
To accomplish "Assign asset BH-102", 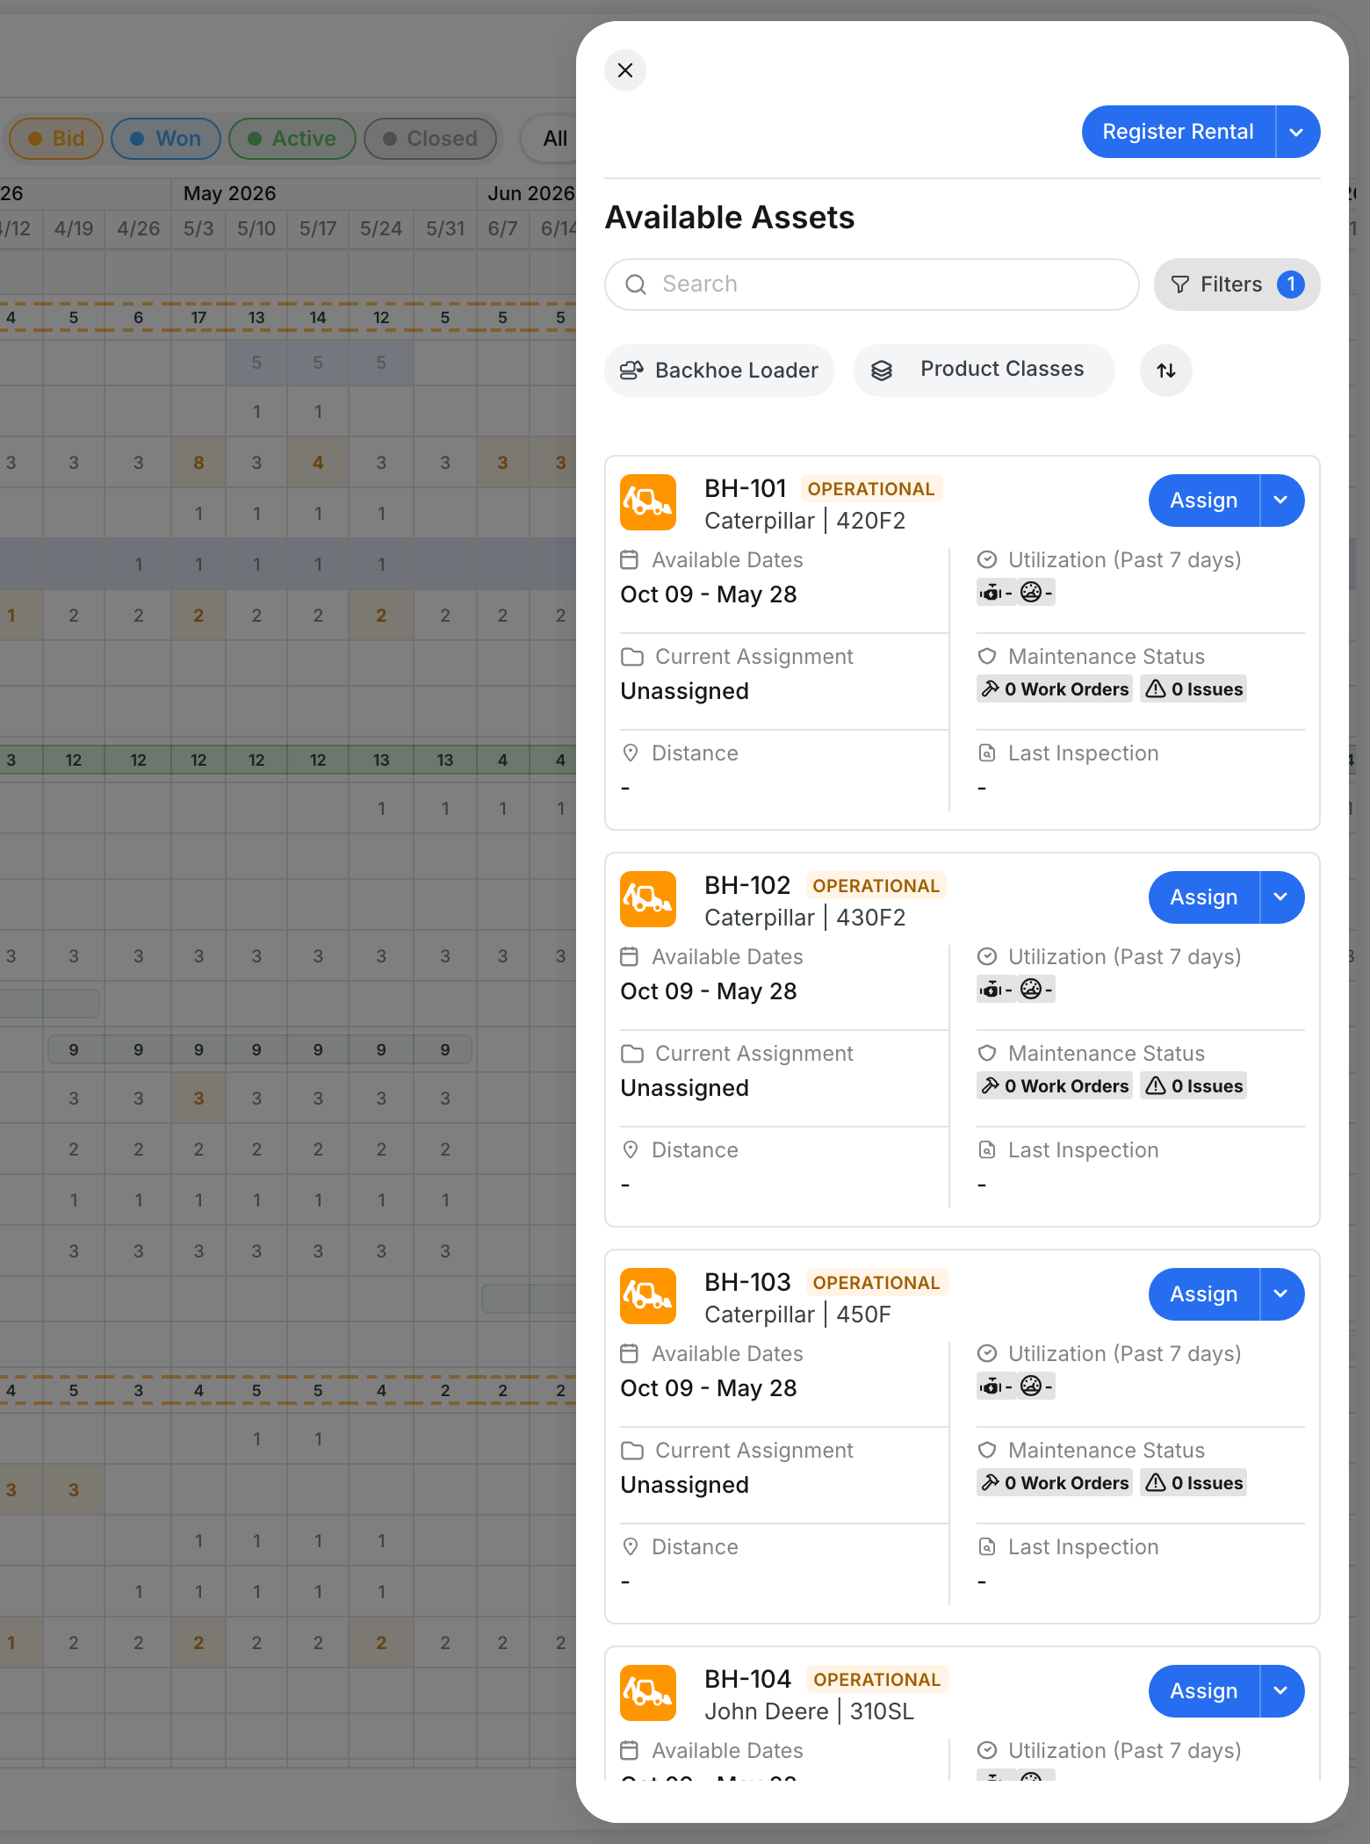I will [x=1204, y=897].
